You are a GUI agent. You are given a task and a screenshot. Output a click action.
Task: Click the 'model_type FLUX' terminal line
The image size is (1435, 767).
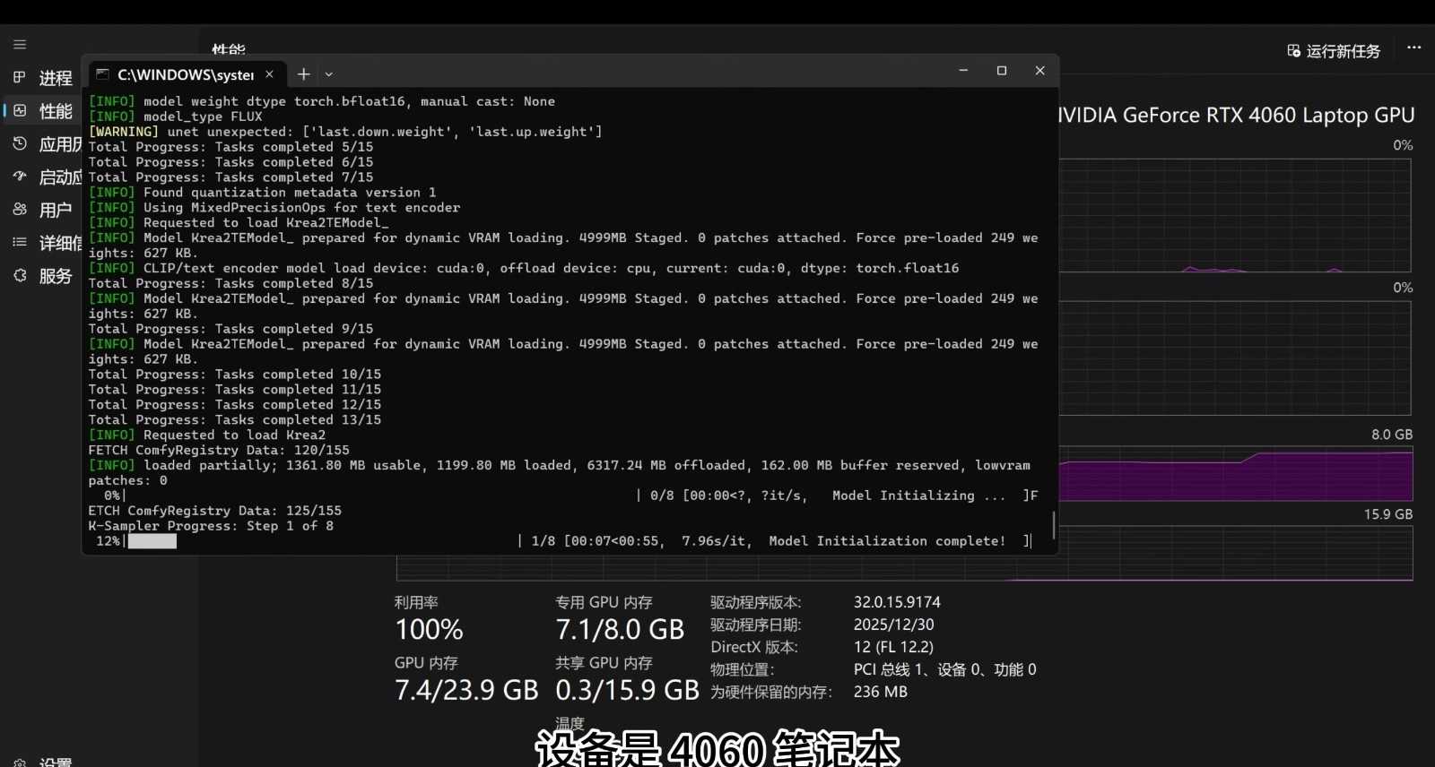point(175,116)
